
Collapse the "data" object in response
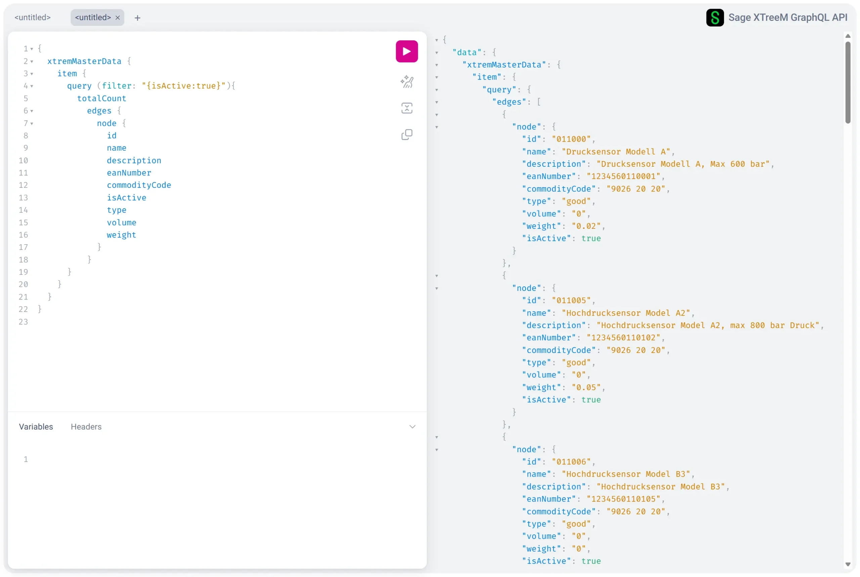click(x=437, y=53)
